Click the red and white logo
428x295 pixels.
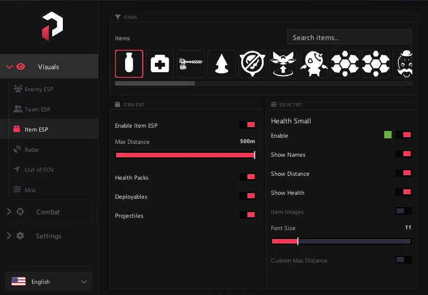[x=52, y=26]
